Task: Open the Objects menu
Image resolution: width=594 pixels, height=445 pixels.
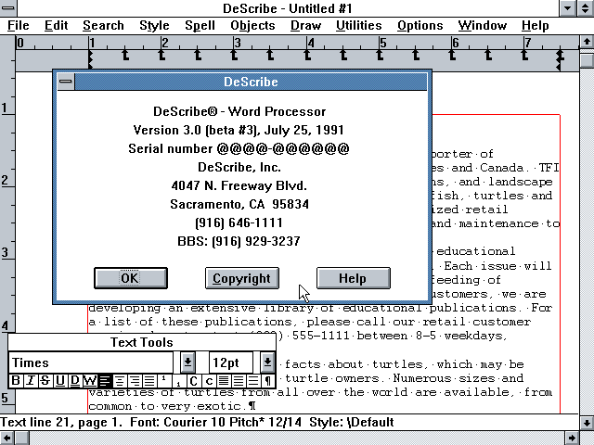Action: click(252, 25)
